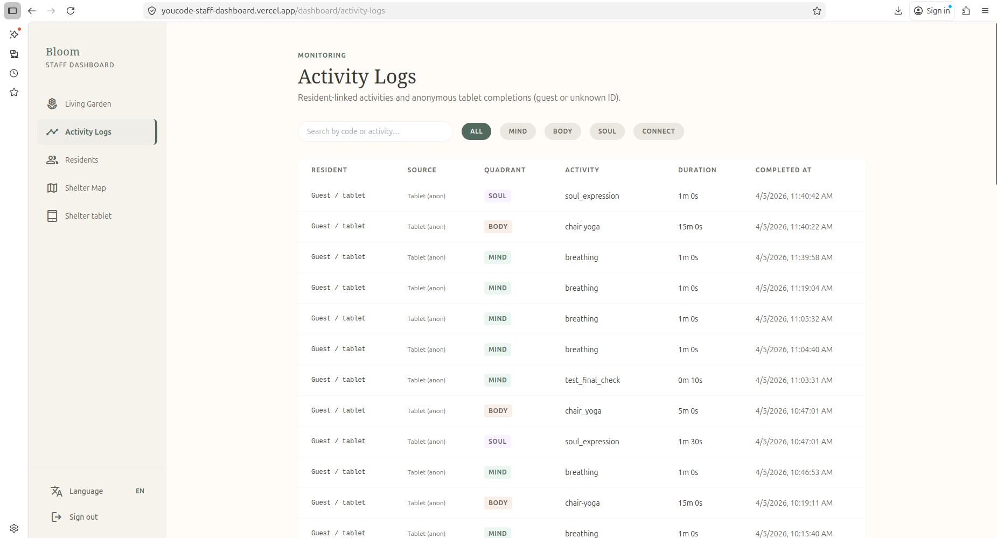Click breathing in the 11:05:32 AM row
997x538 pixels.
pos(581,319)
